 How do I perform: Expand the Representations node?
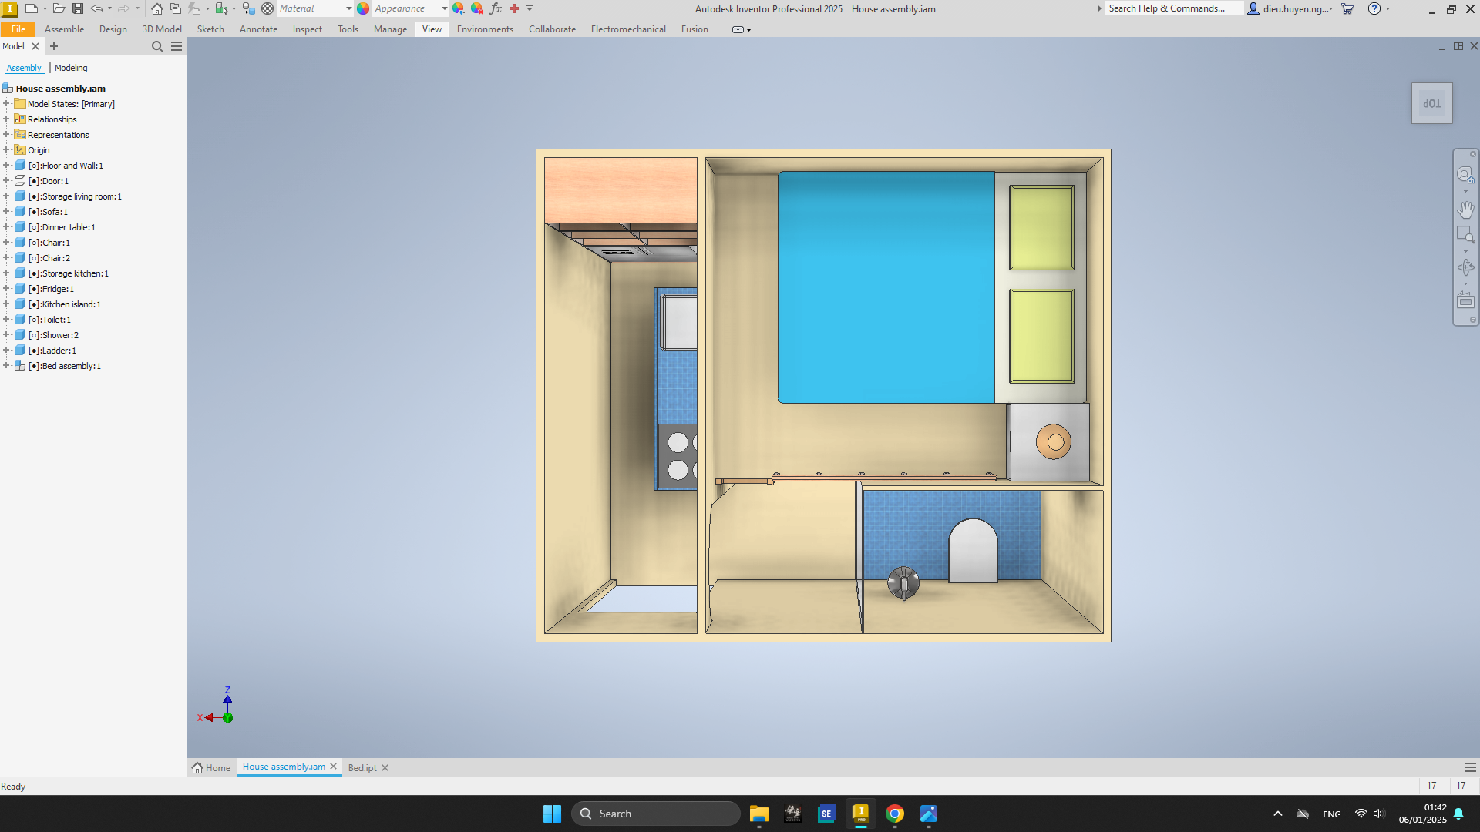point(6,135)
